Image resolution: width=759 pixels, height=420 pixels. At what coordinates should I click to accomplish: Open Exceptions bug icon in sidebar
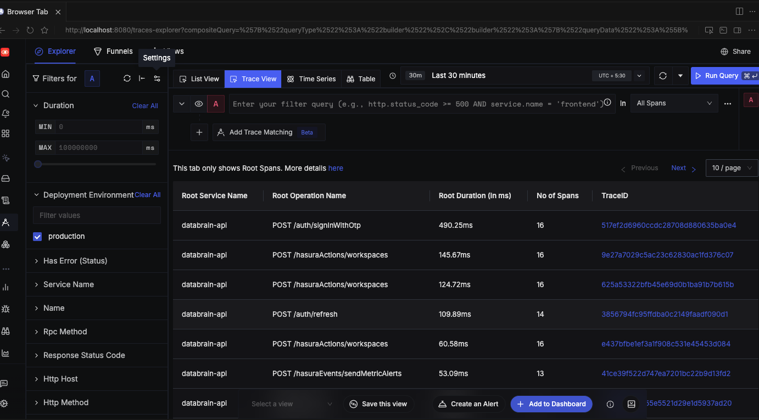(x=5, y=309)
